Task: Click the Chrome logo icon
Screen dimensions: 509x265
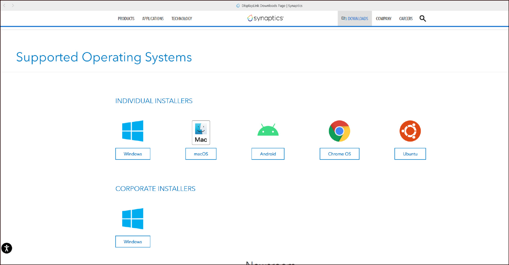Action: point(339,131)
